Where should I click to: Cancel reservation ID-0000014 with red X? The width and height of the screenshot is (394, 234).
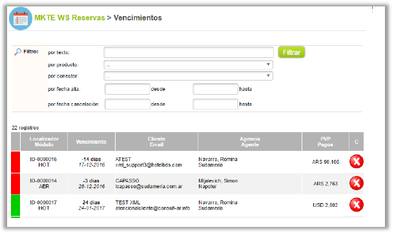pyautogui.click(x=357, y=183)
